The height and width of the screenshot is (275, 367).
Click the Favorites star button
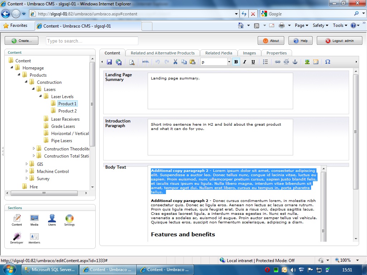pos(15,25)
